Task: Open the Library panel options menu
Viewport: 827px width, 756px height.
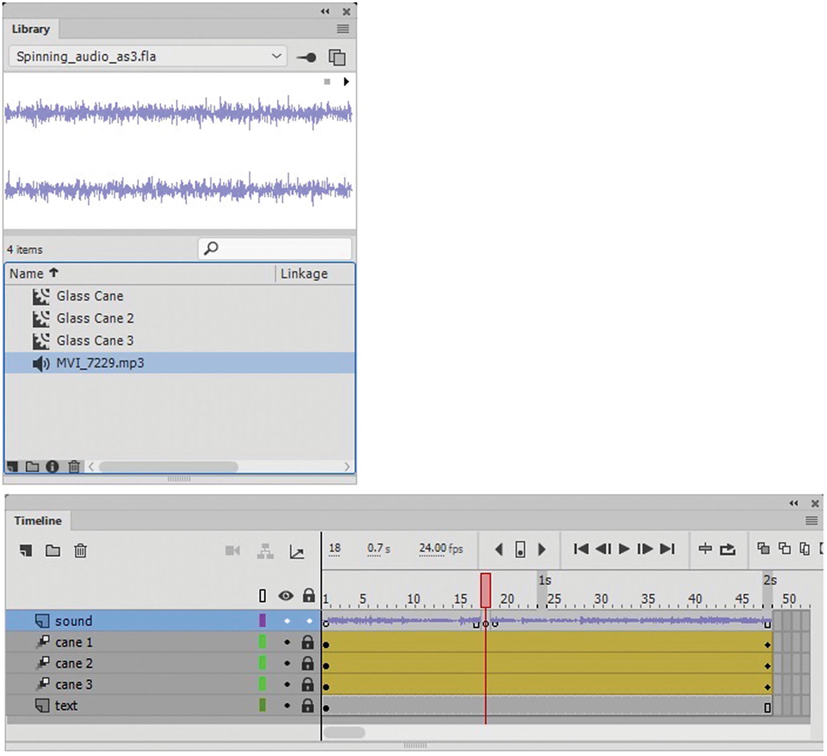Action: tap(343, 29)
